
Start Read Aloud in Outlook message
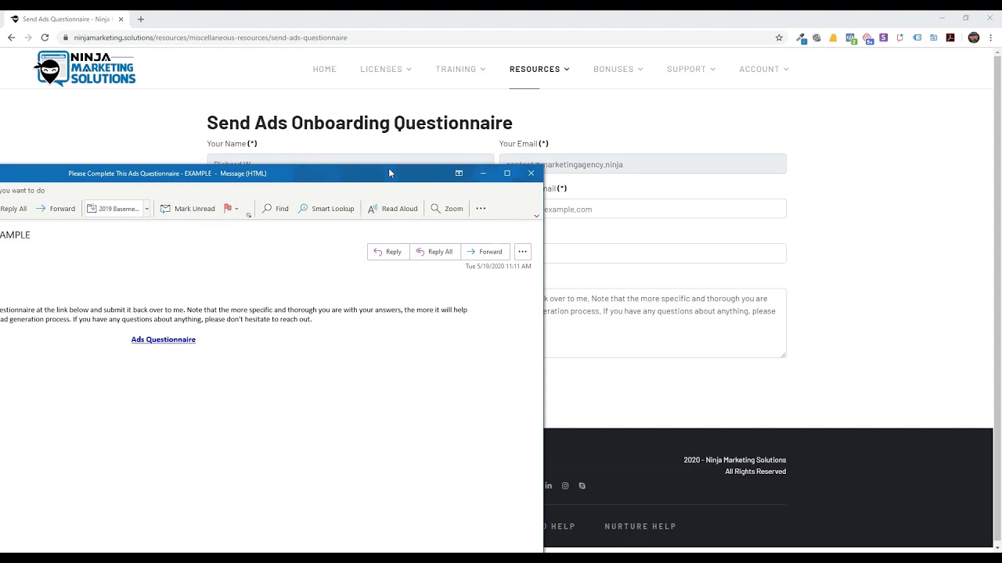tap(392, 209)
